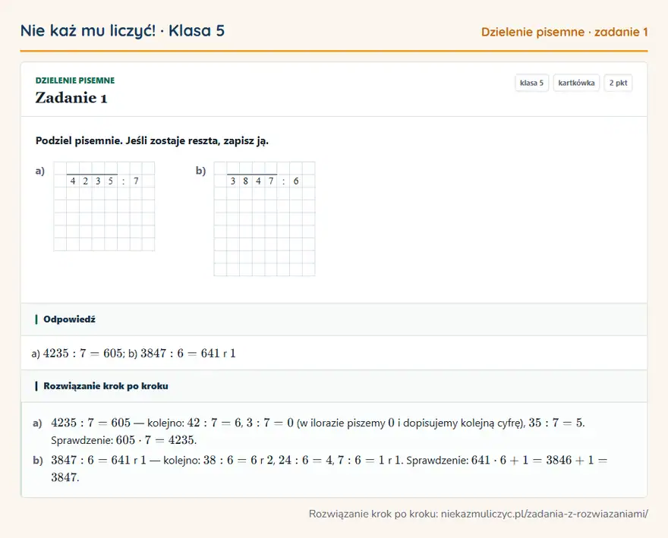Click the 'a)' label beside the first grid
The height and width of the screenshot is (538, 668).
40,171
